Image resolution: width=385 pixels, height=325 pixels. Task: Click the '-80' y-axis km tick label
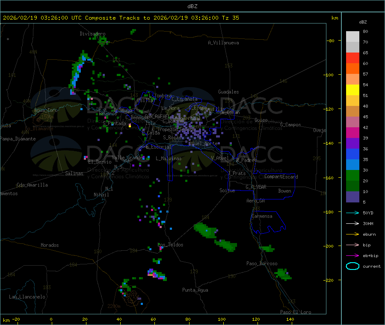point(330,41)
